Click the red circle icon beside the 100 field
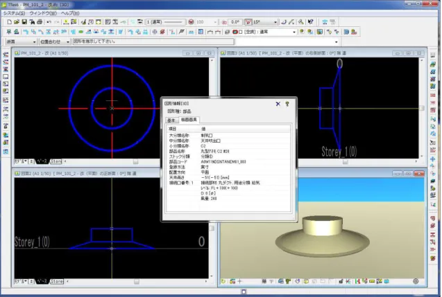 (x=191, y=22)
